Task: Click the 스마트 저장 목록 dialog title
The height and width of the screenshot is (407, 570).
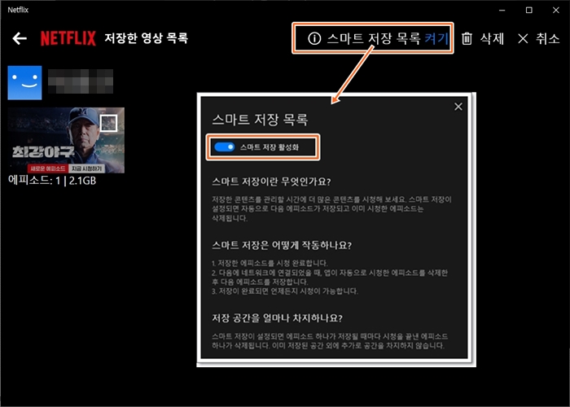Action: click(260, 120)
